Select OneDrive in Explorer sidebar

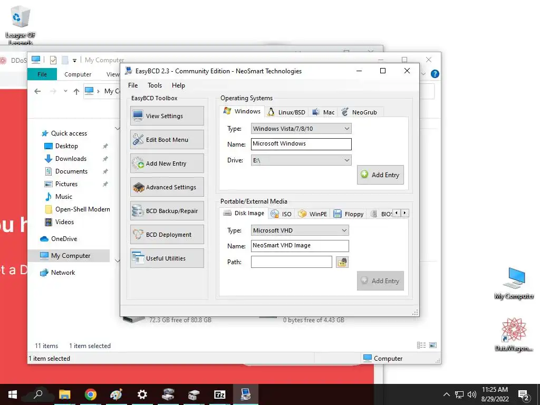64,239
